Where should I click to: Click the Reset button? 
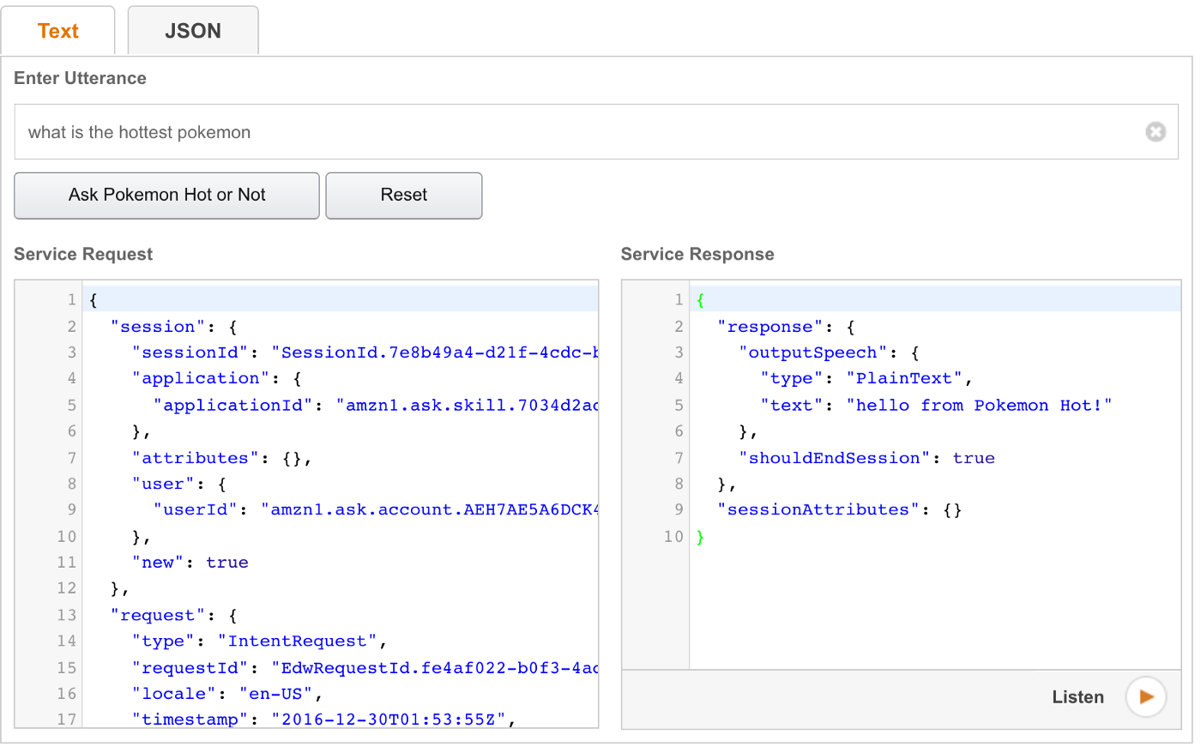click(x=404, y=196)
